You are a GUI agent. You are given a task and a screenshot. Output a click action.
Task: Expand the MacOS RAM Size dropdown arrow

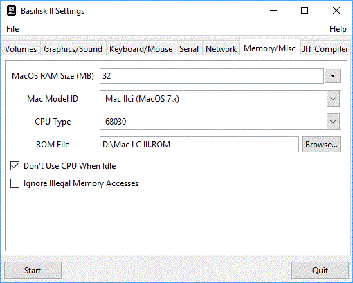[x=332, y=76]
